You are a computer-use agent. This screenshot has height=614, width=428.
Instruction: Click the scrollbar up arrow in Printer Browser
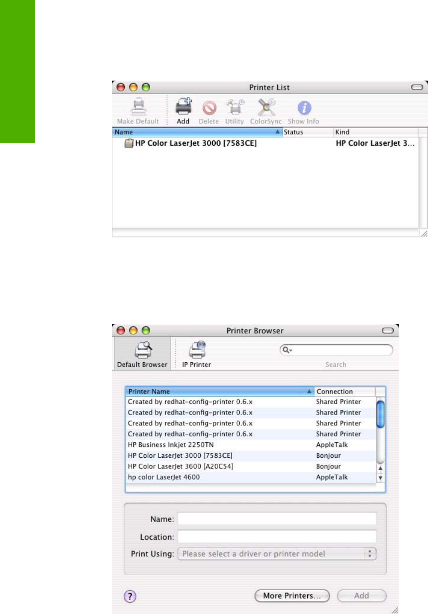pyautogui.click(x=381, y=468)
